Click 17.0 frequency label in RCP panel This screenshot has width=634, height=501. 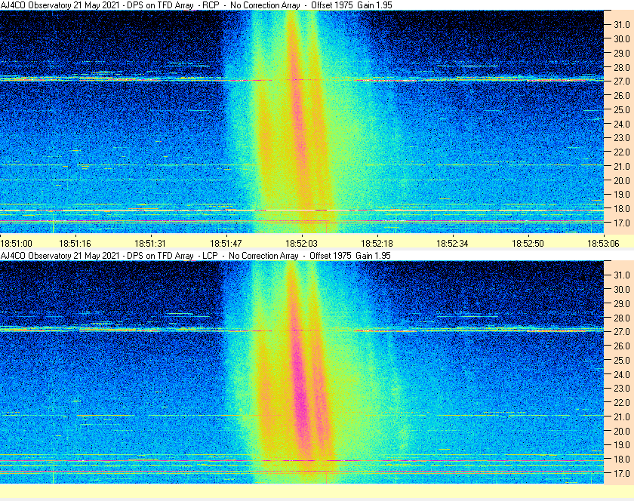[x=622, y=223]
